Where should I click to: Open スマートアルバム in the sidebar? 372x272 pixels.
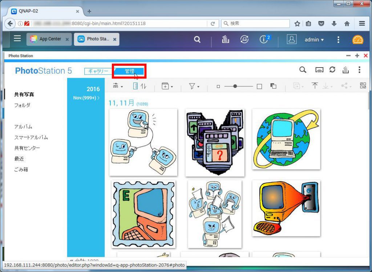click(31, 137)
